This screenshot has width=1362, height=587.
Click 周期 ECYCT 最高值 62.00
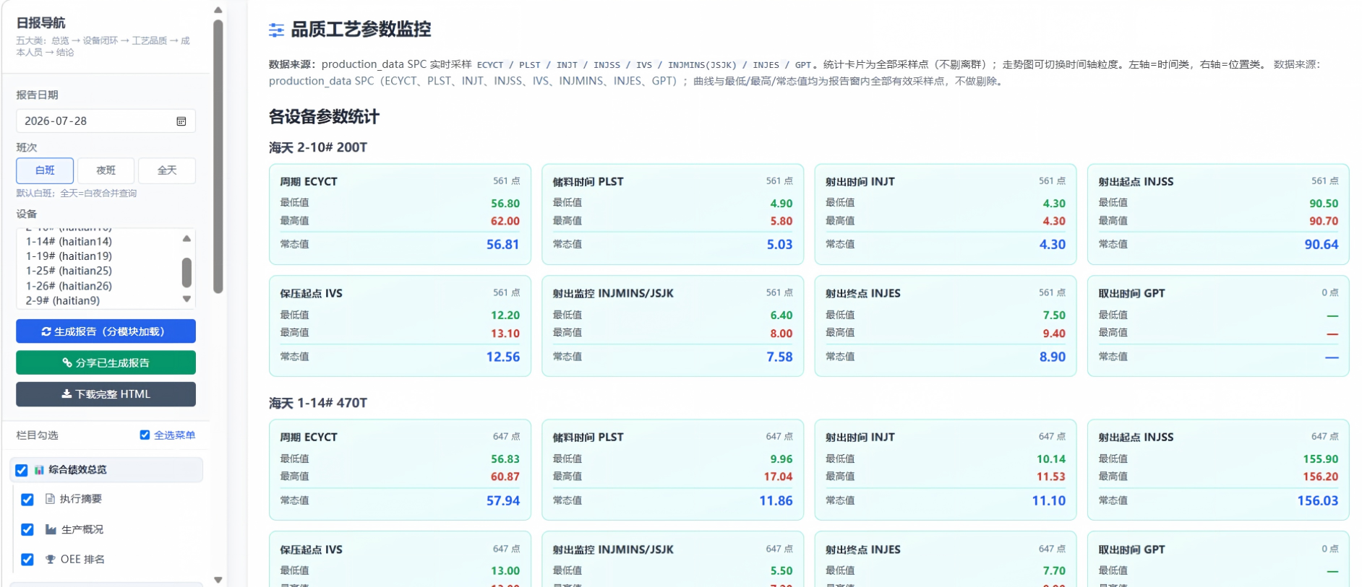click(x=505, y=222)
